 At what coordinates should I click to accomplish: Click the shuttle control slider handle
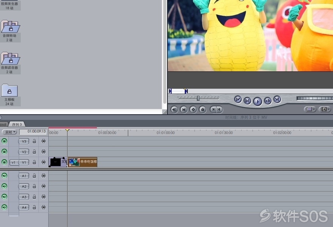(x=198, y=98)
